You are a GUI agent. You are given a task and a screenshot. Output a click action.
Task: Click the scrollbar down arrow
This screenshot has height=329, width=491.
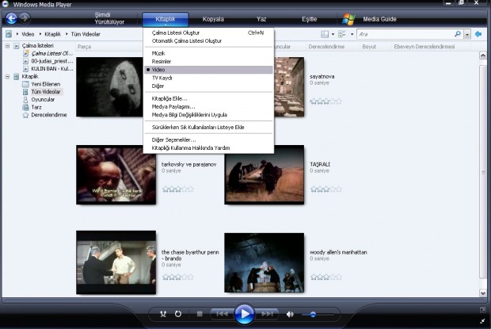coord(483,293)
